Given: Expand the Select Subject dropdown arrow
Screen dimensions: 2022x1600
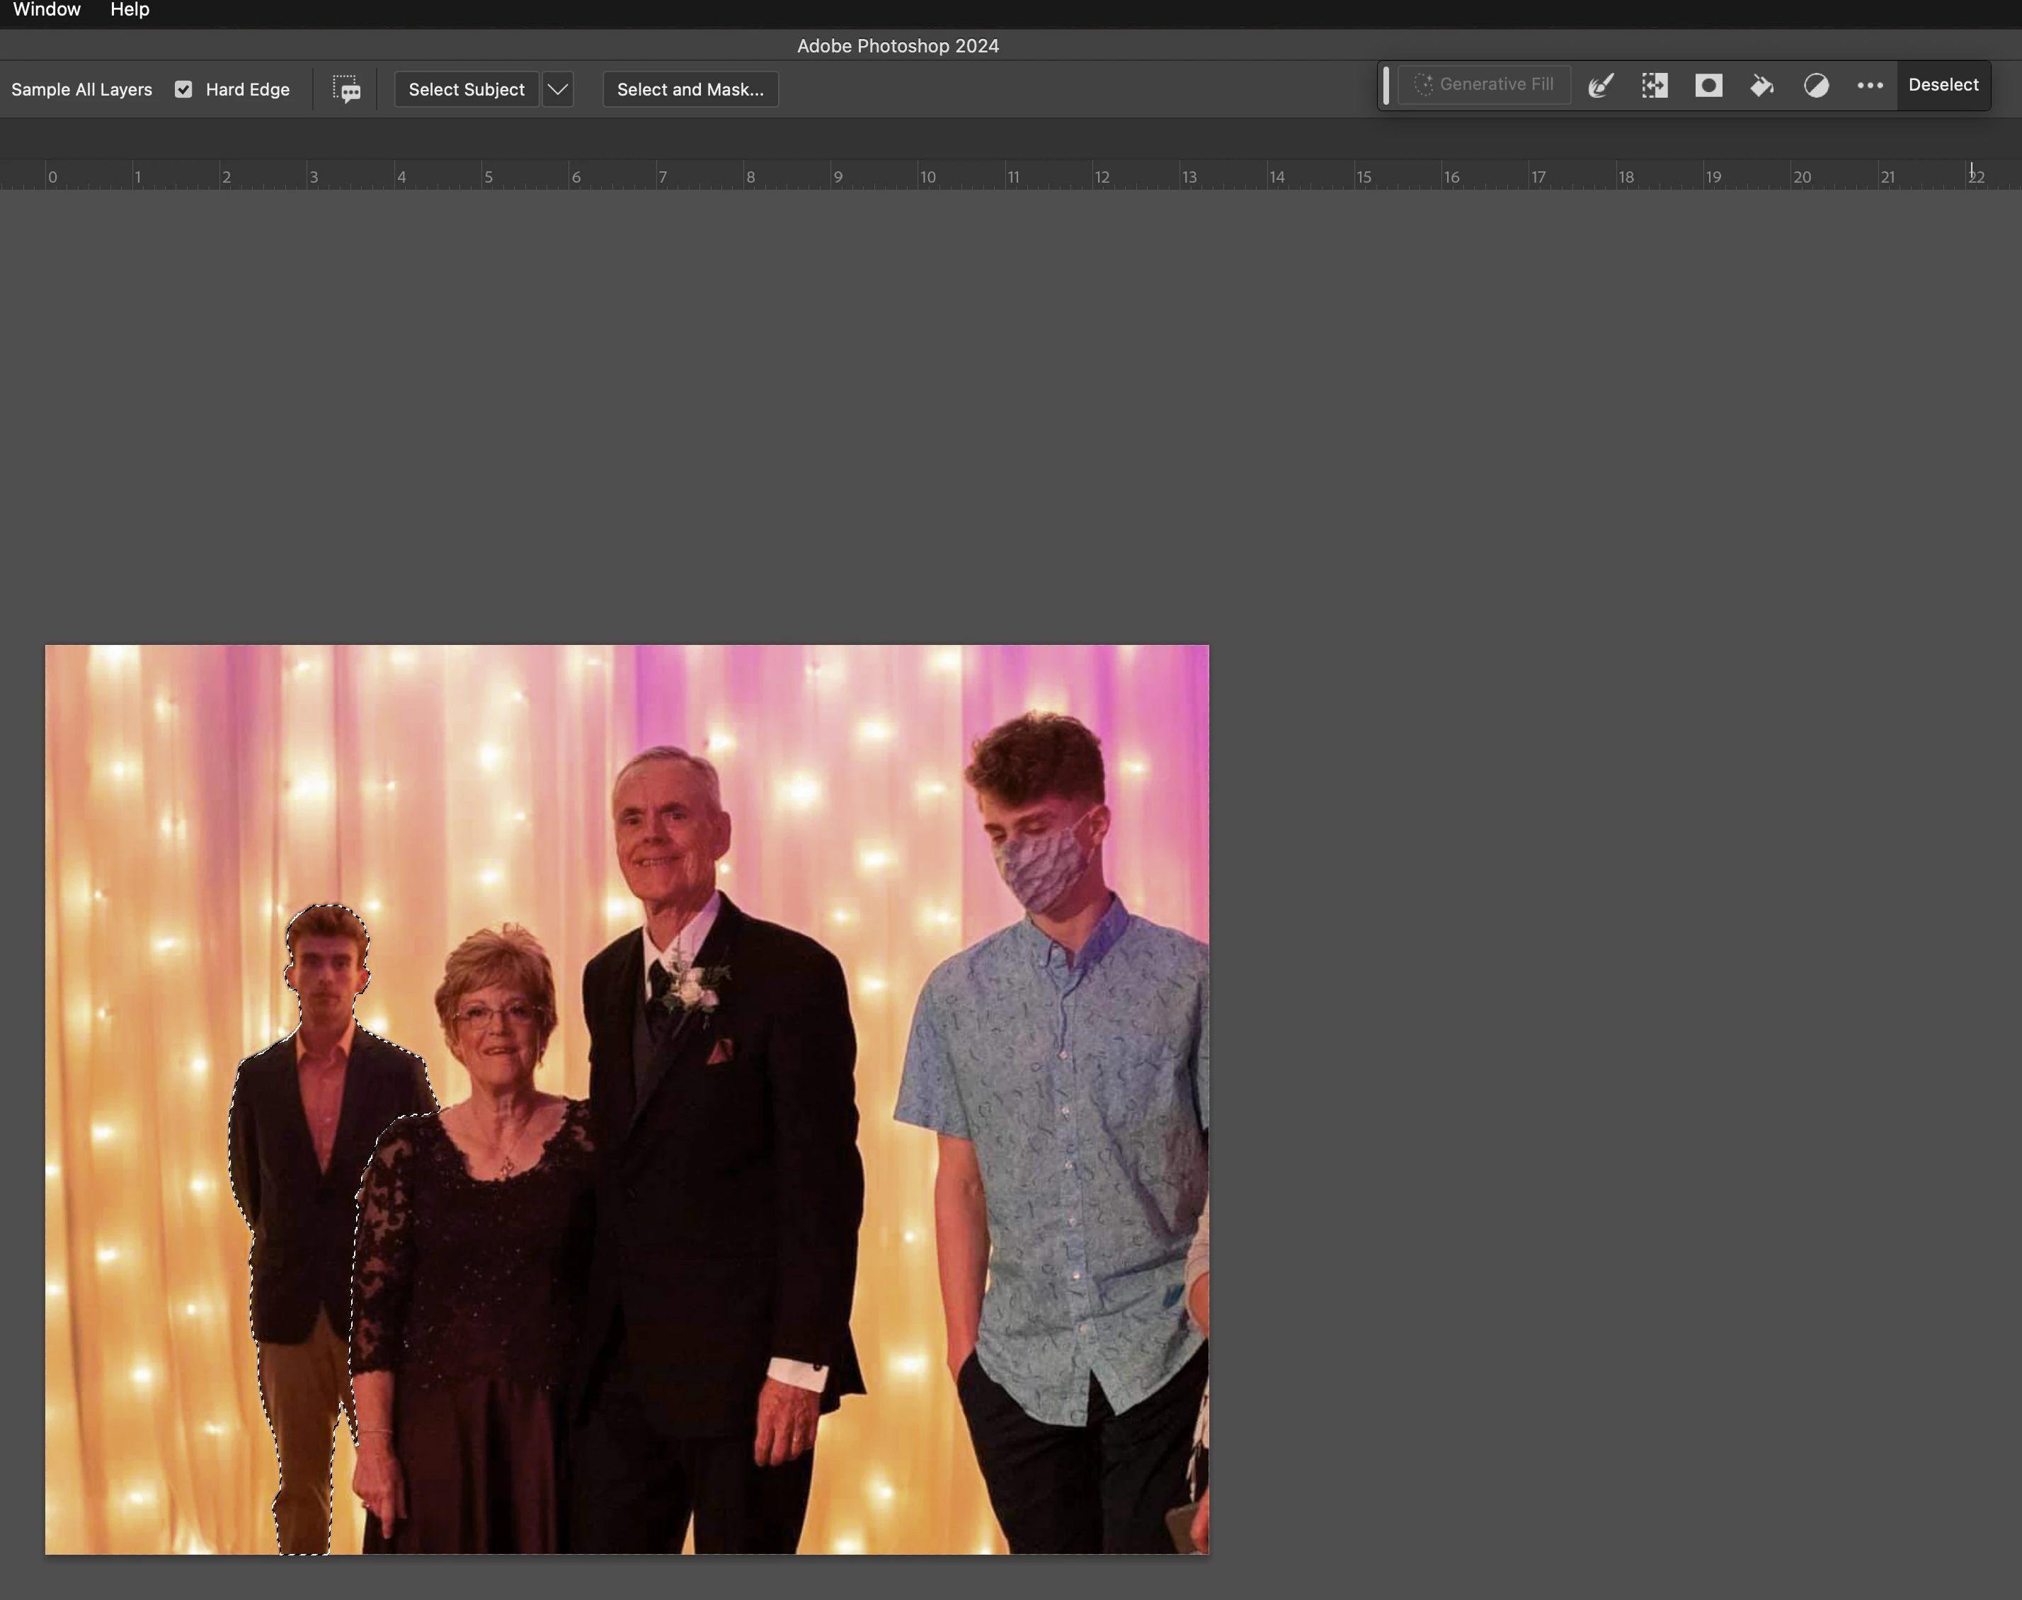Looking at the screenshot, I should [x=557, y=89].
